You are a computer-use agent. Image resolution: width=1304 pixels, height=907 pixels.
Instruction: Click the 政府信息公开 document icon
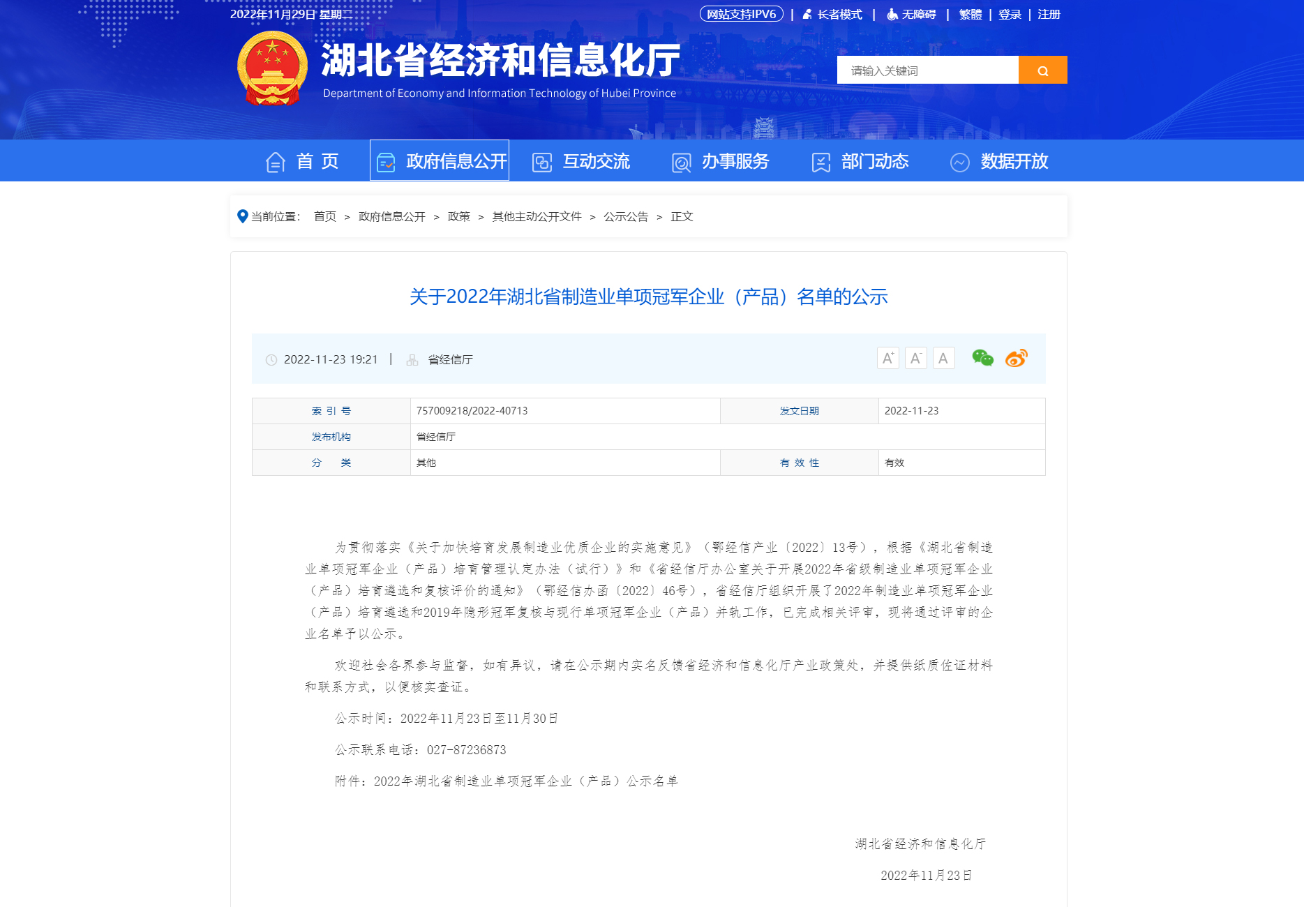click(x=386, y=162)
